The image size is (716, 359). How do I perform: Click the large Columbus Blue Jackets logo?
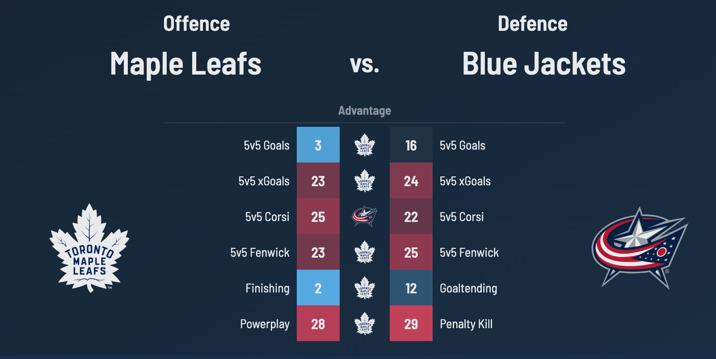pyautogui.click(x=639, y=247)
